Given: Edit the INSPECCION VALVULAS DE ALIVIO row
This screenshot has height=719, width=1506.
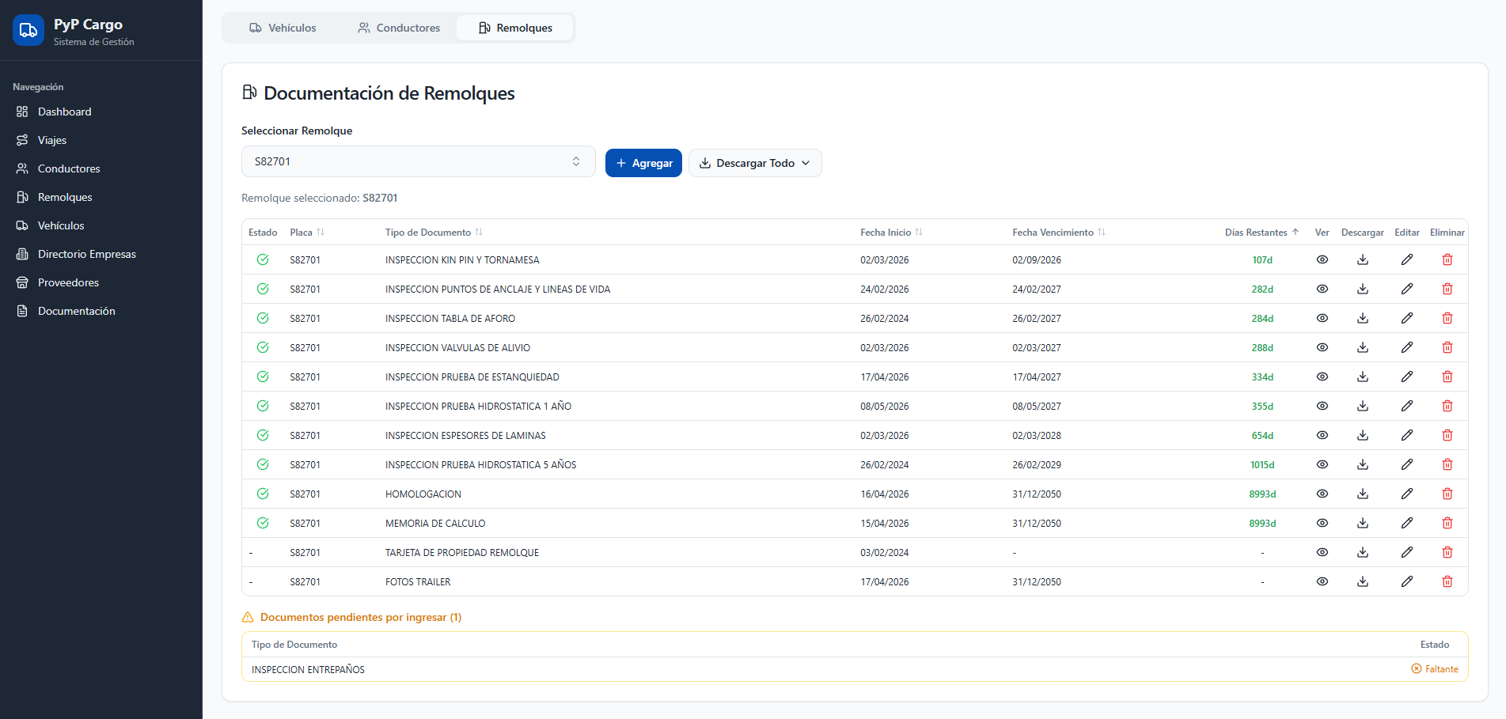Looking at the screenshot, I should (x=1407, y=347).
